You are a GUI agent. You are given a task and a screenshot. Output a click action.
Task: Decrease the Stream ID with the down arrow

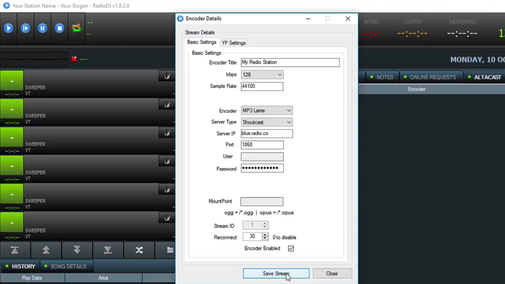click(265, 227)
